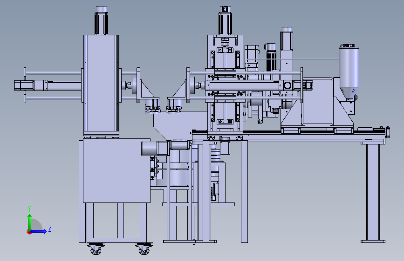Select the cylindrical hopper at the far right

tap(349, 72)
